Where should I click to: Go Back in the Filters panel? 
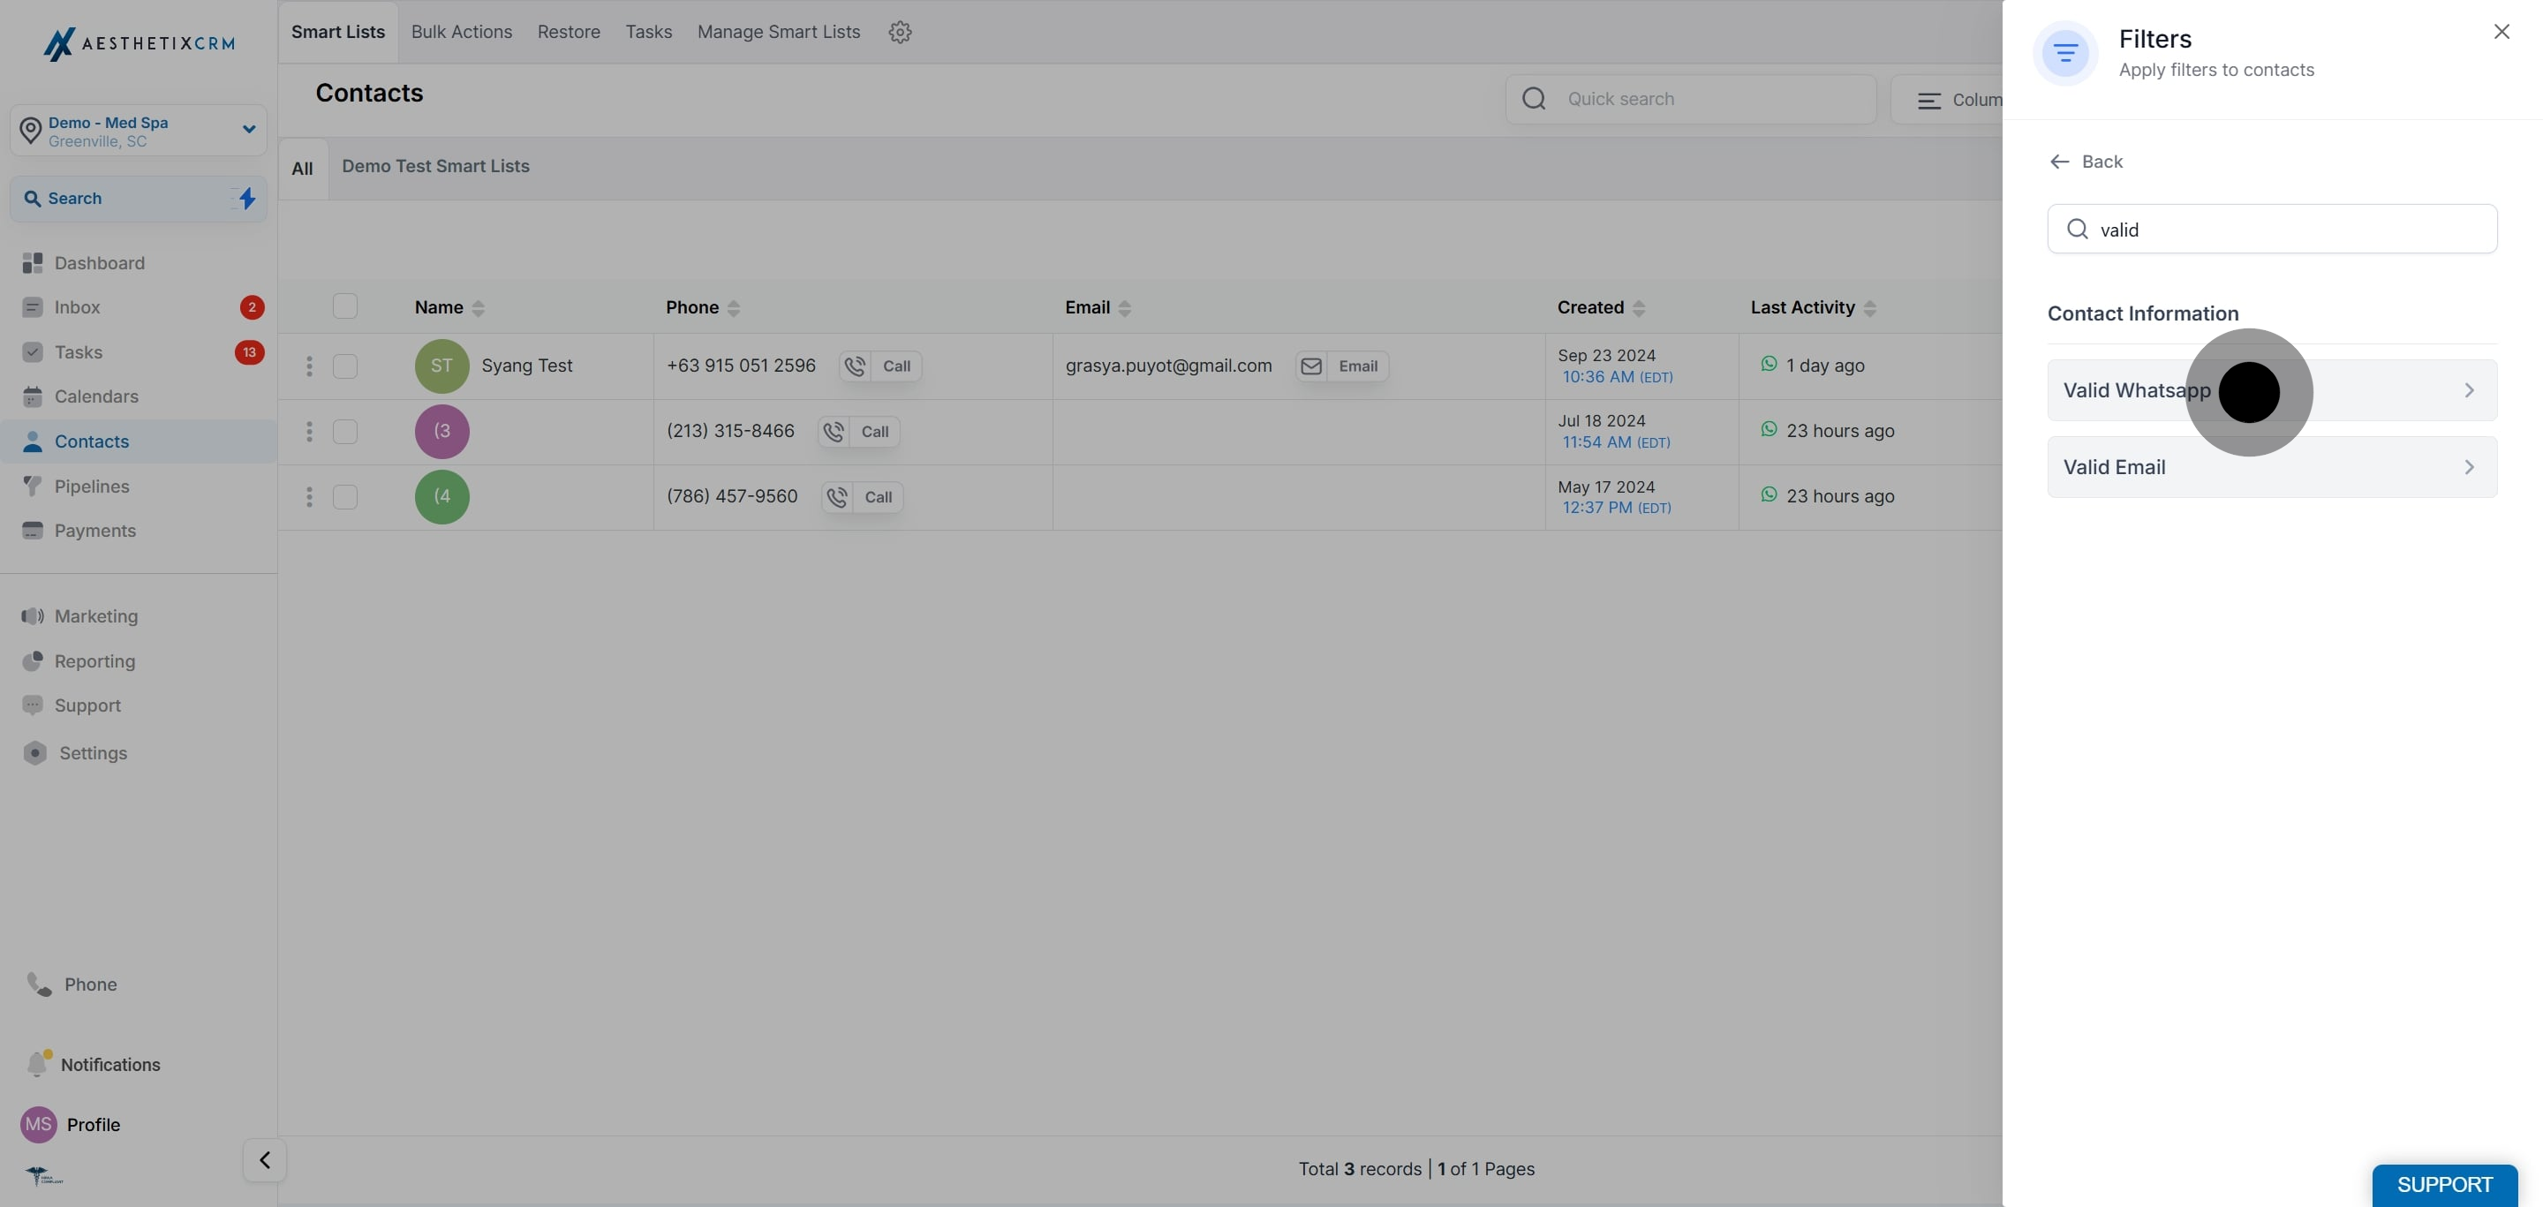2086,161
